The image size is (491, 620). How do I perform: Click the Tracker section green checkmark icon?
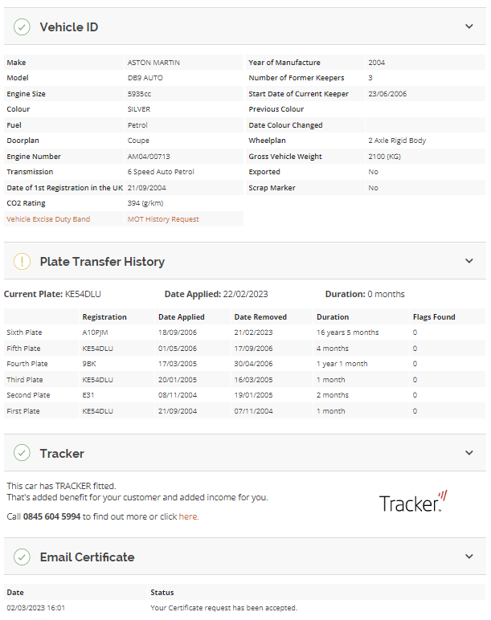click(x=22, y=453)
